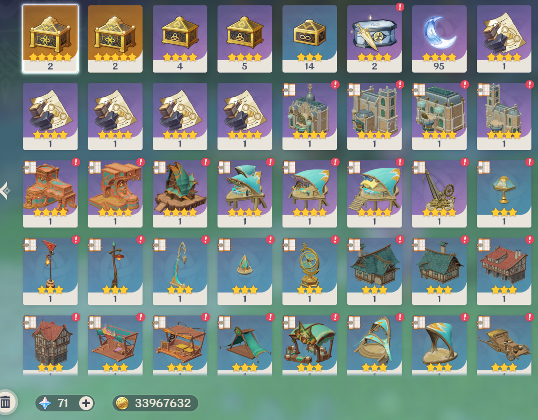
Task: Expand the left side panel arrow
Action: (x=5, y=191)
